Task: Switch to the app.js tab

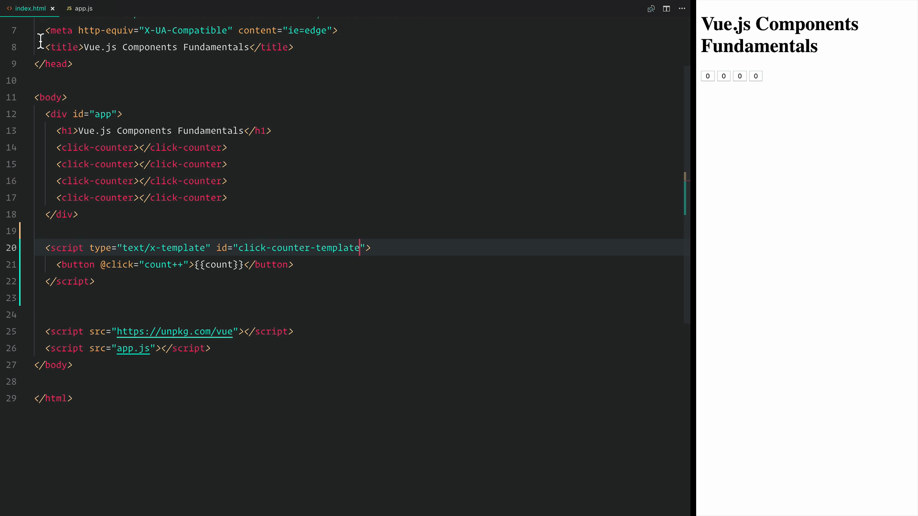Action: (x=79, y=9)
